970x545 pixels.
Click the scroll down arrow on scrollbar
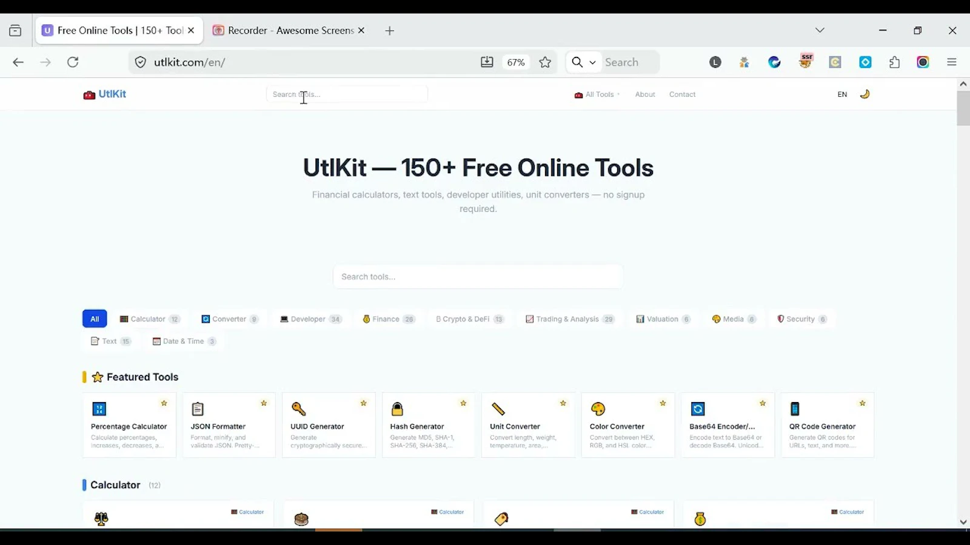point(963,522)
